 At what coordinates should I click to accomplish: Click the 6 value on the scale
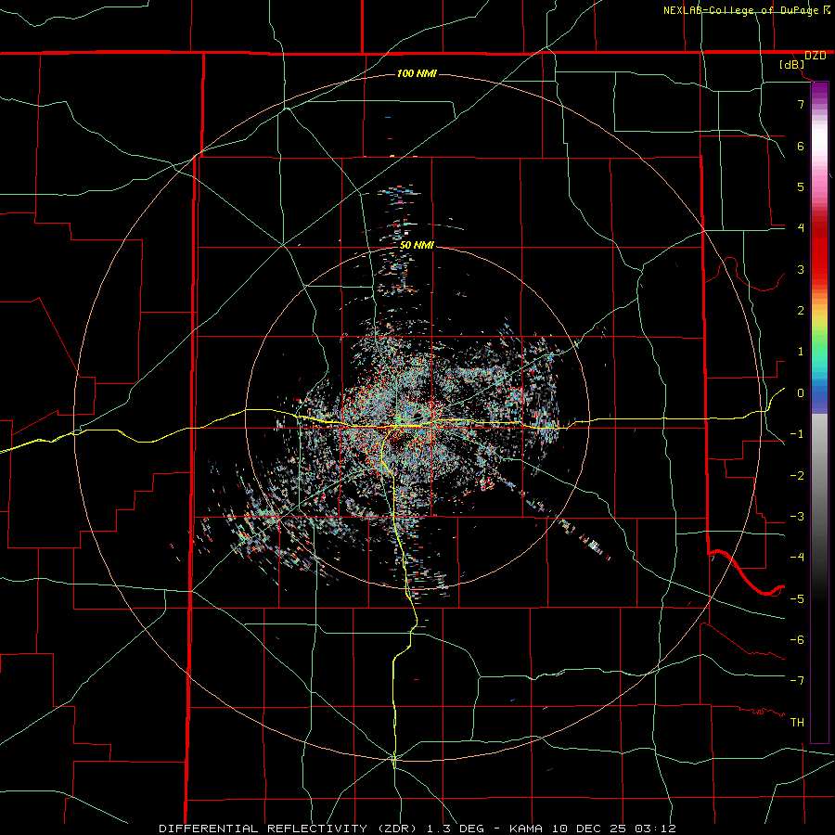(x=801, y=146)
